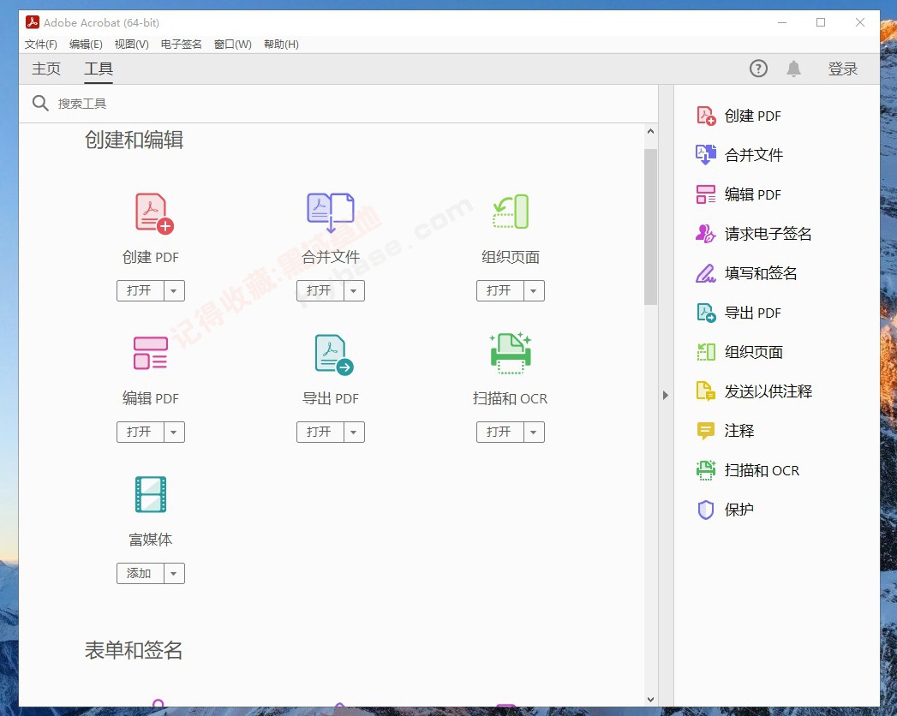The height and width of the screenshot is (716, 897).
Task: Open the 电子签名 menu
Action: point(182,45)
